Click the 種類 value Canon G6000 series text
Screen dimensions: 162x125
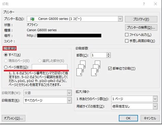(x=42, y=30)
